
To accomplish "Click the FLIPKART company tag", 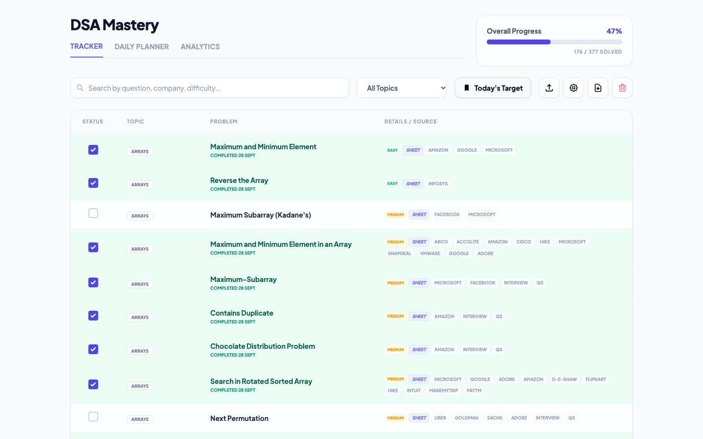I will tap(596, 379).
